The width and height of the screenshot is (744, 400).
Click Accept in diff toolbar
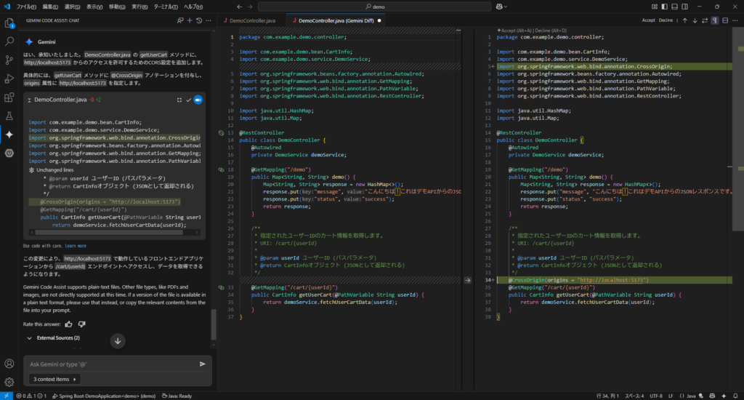point(648,20)
